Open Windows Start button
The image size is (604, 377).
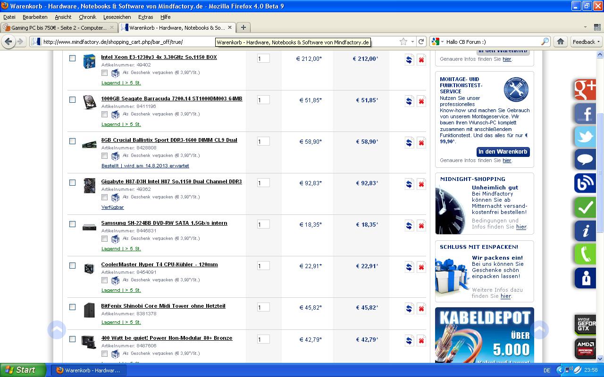23,370
